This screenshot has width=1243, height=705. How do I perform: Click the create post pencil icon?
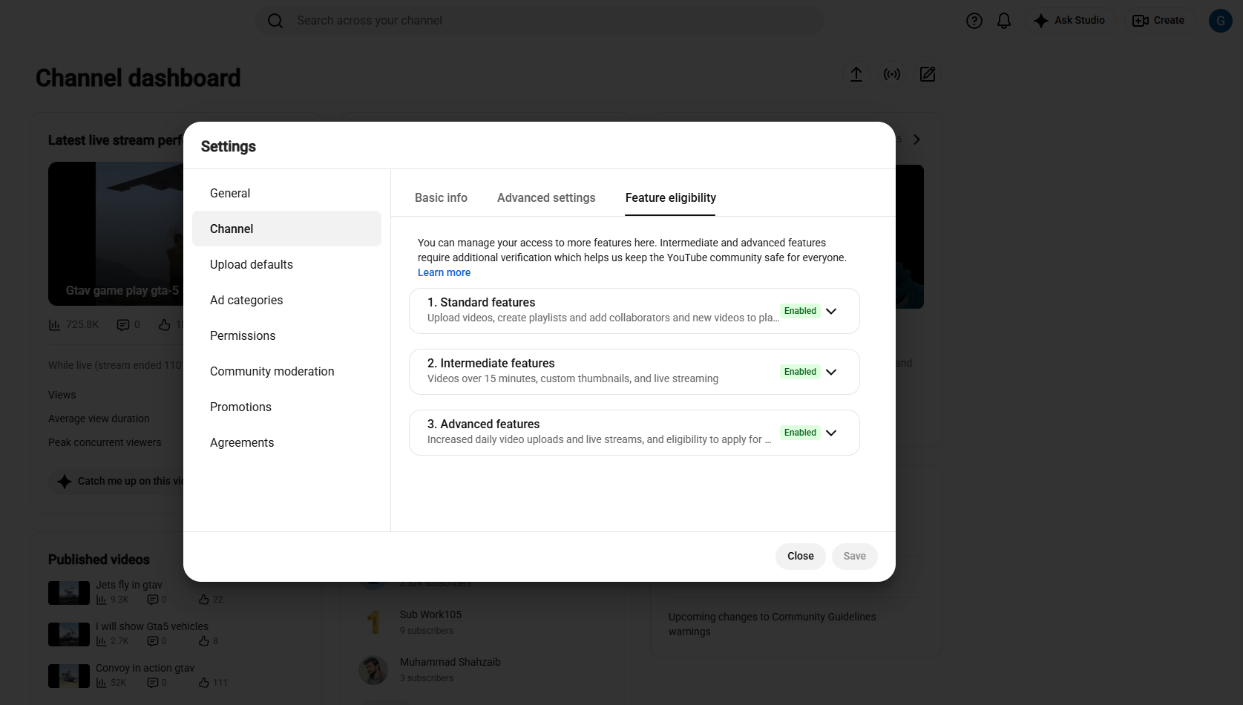[x=927, y=74]
